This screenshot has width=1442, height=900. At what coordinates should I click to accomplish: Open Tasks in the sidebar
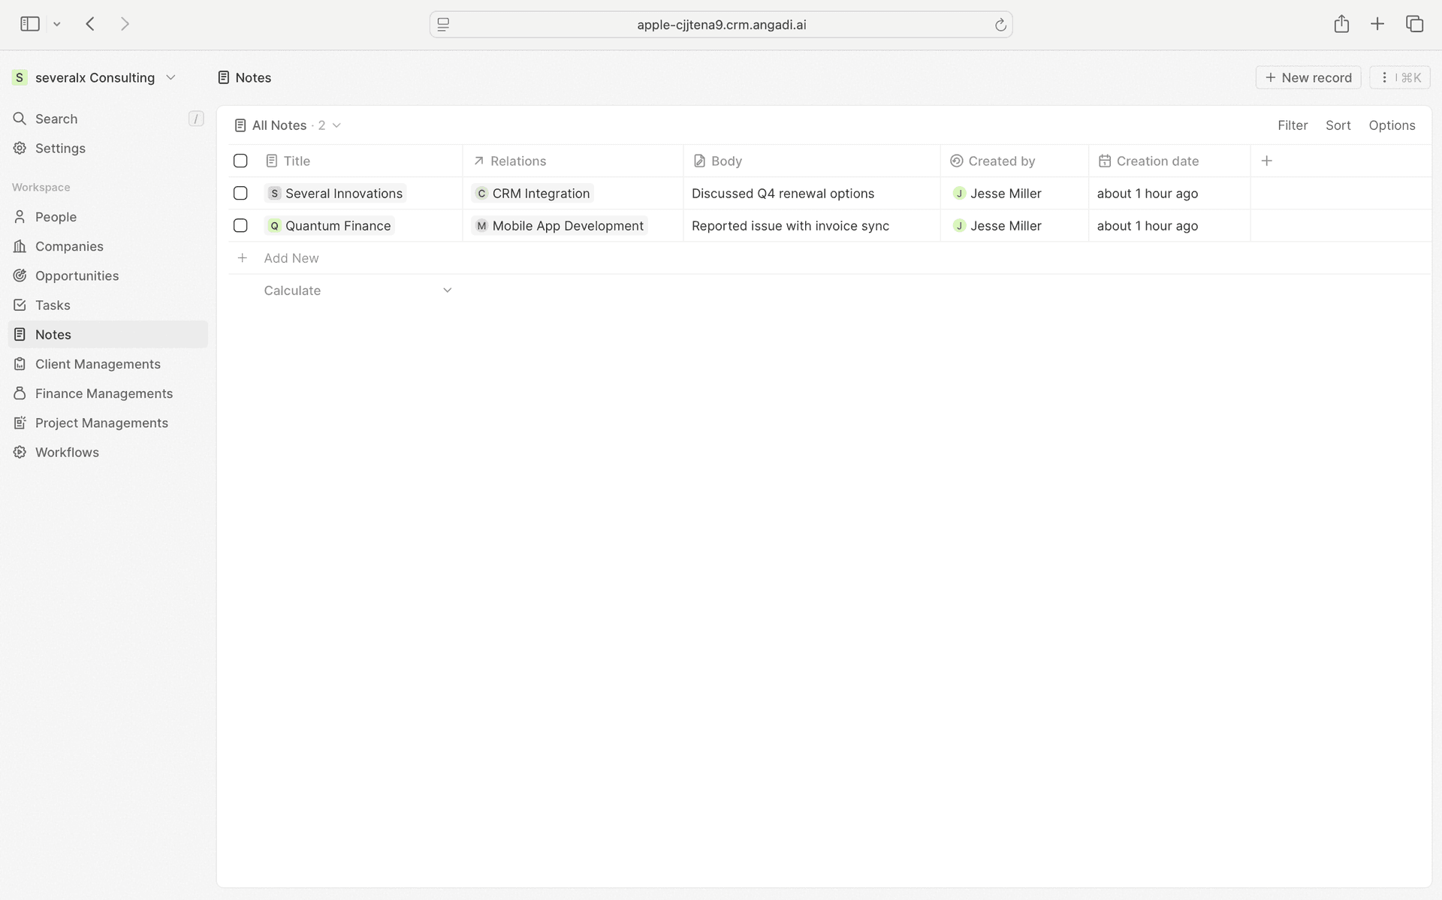(53, 305)
